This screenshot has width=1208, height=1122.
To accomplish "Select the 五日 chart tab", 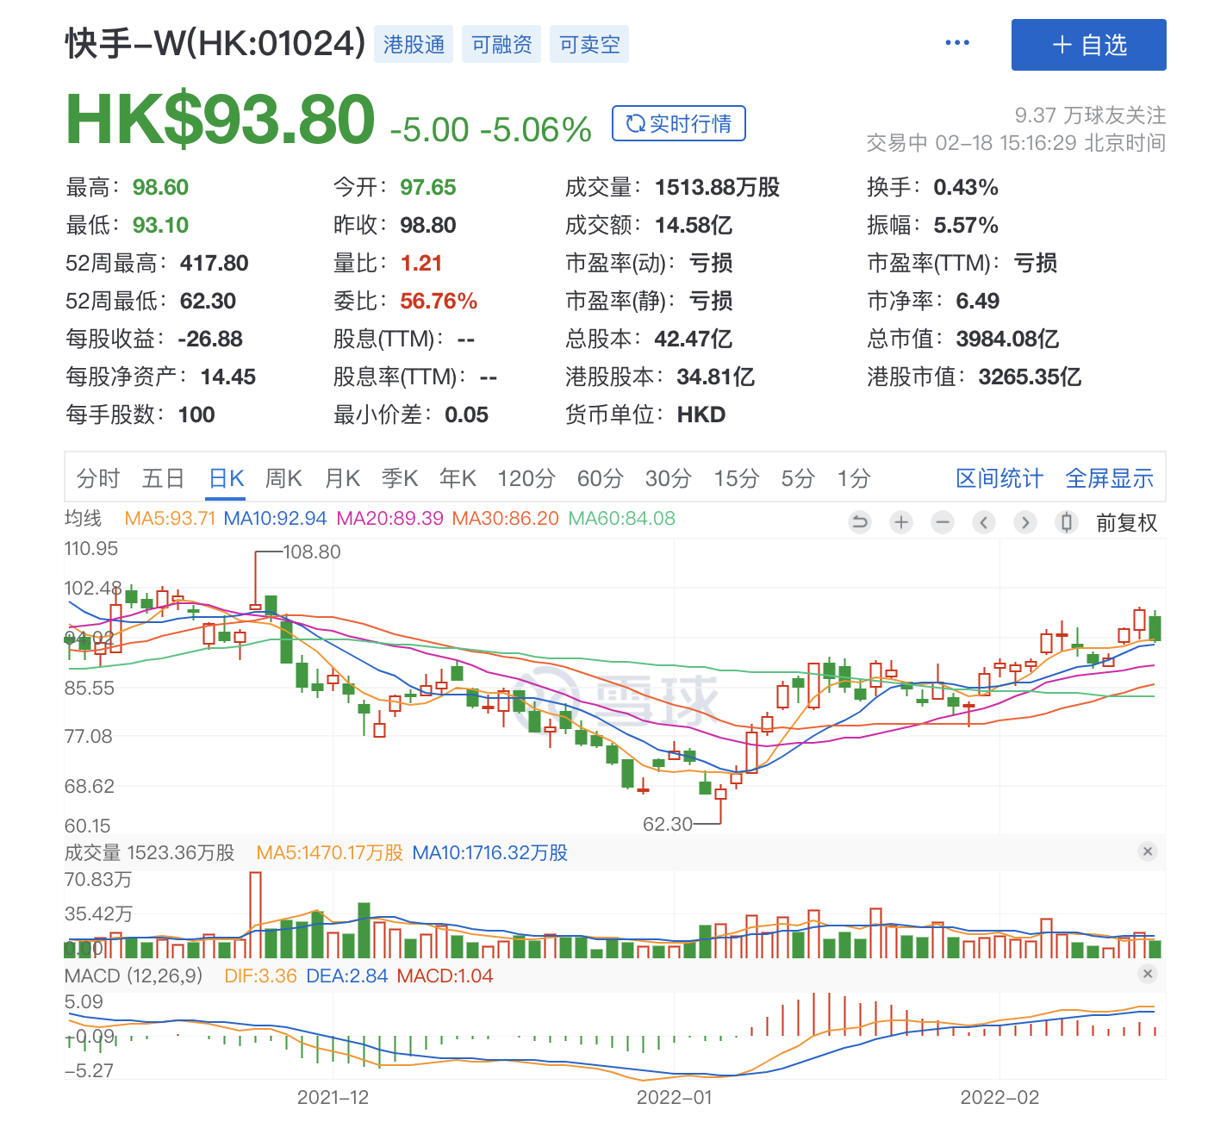I will 164,478.
